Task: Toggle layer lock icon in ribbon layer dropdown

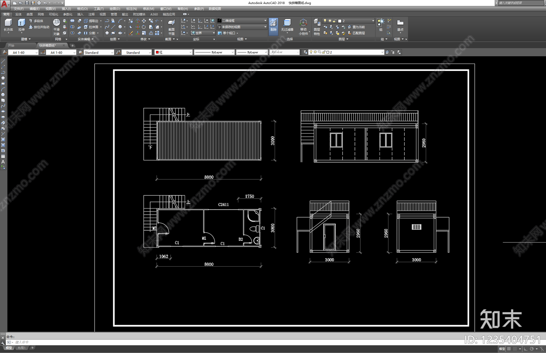Action: pyautogui.click(x=334, y=21)
